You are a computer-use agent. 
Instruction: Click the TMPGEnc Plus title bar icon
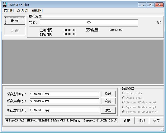click(x=5, y=5)
